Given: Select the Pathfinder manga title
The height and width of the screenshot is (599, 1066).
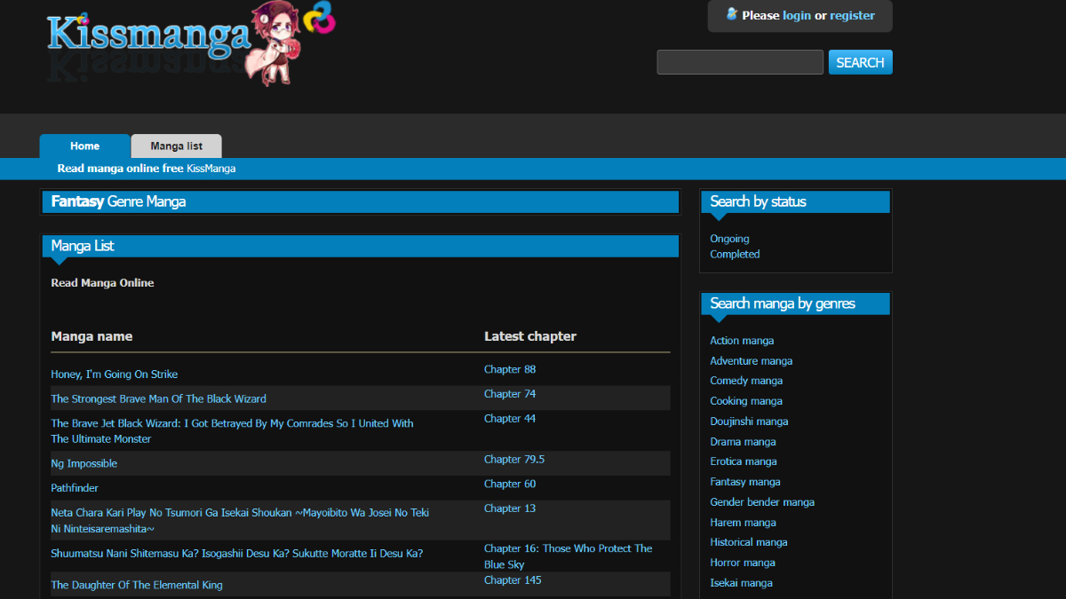Looking at the screenshot, I should [x=75, y=488].
